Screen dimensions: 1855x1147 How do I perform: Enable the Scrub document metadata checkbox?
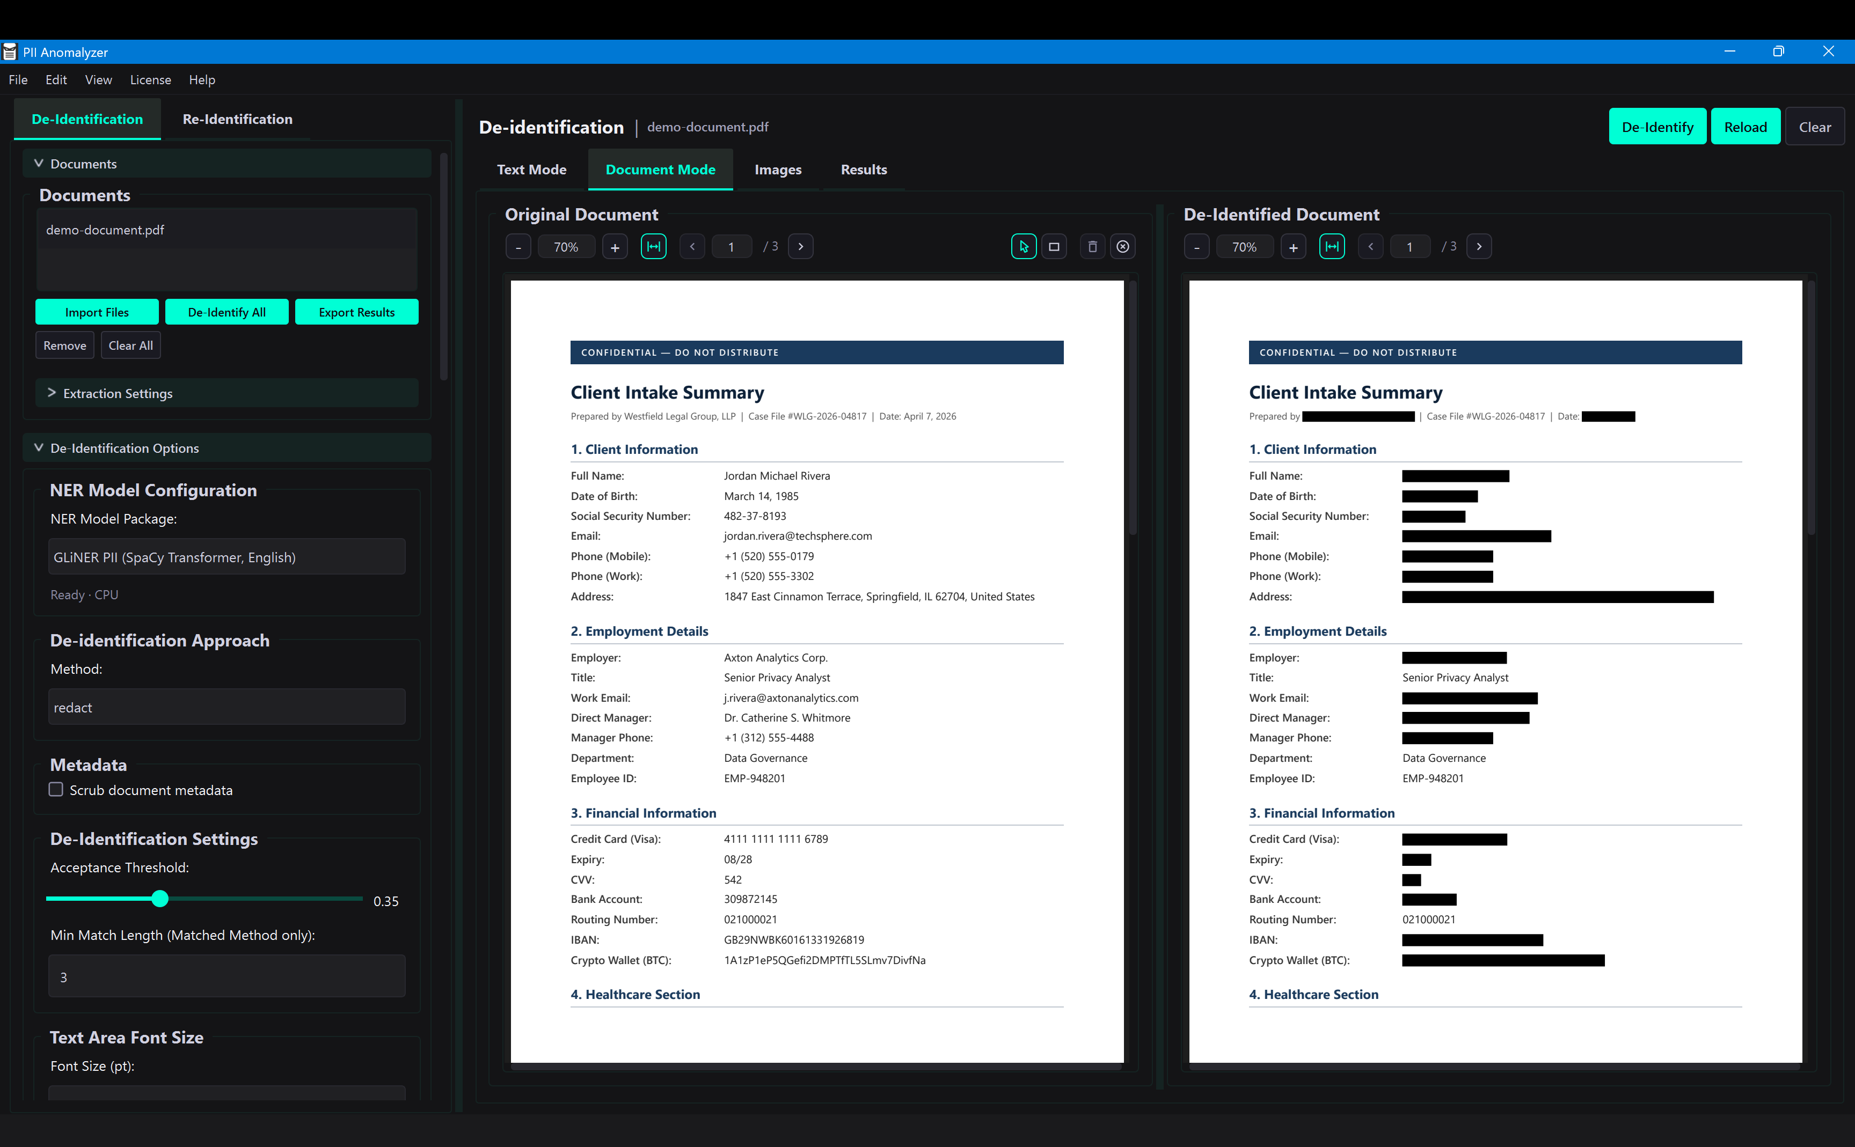pyautogui.click(x=56, y=790)
